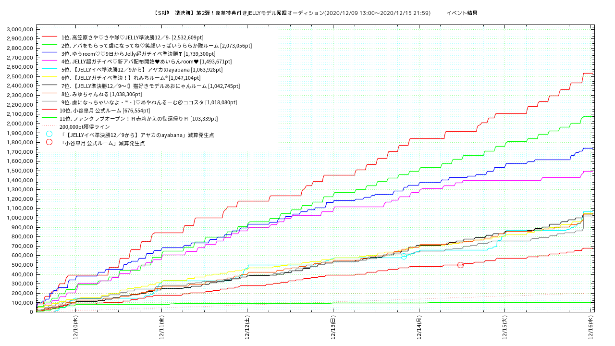The image size is (615, 346).
Task: Click the red circle marker in the legend
Action: click(49, 142)
